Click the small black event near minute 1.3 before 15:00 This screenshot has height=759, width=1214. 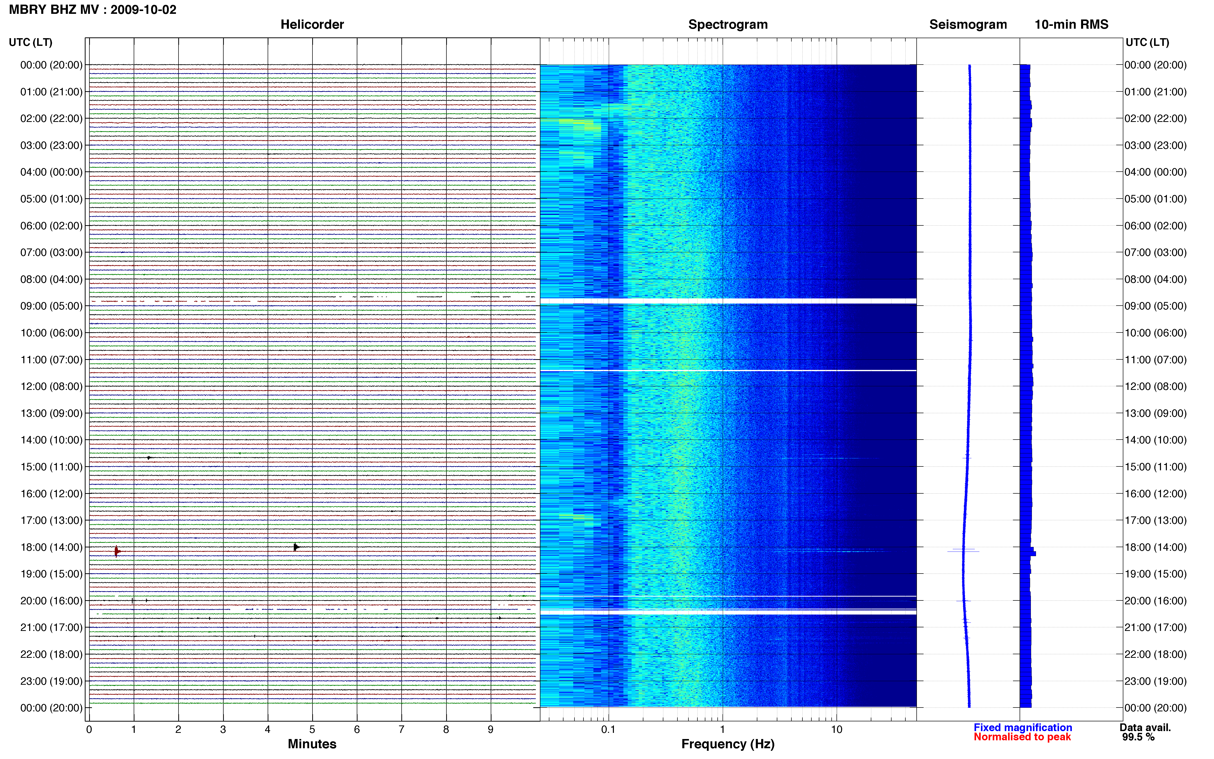coord(149,458)
